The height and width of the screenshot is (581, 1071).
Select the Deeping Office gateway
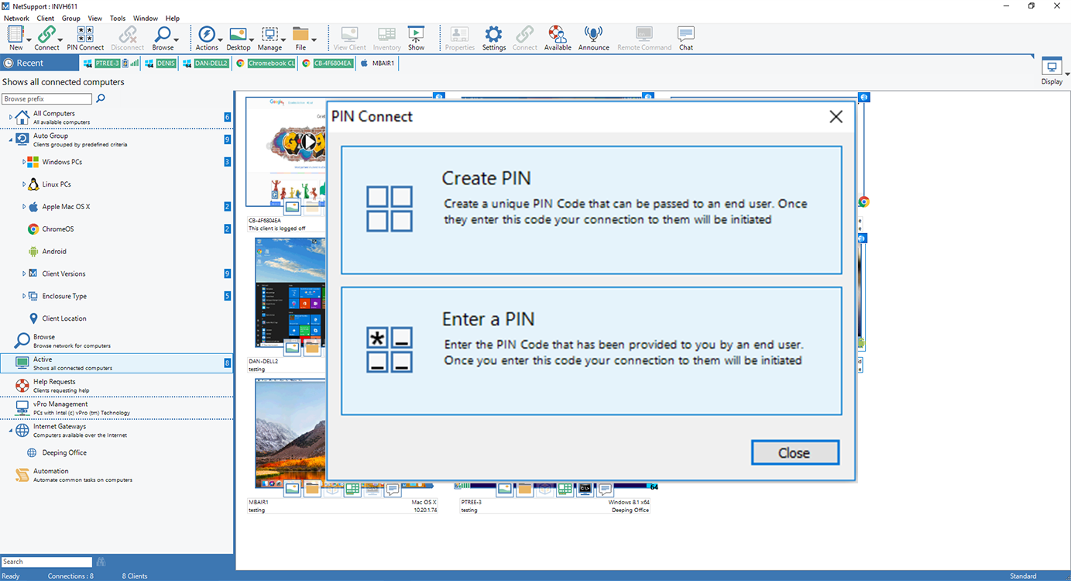[x=64, y=452]
